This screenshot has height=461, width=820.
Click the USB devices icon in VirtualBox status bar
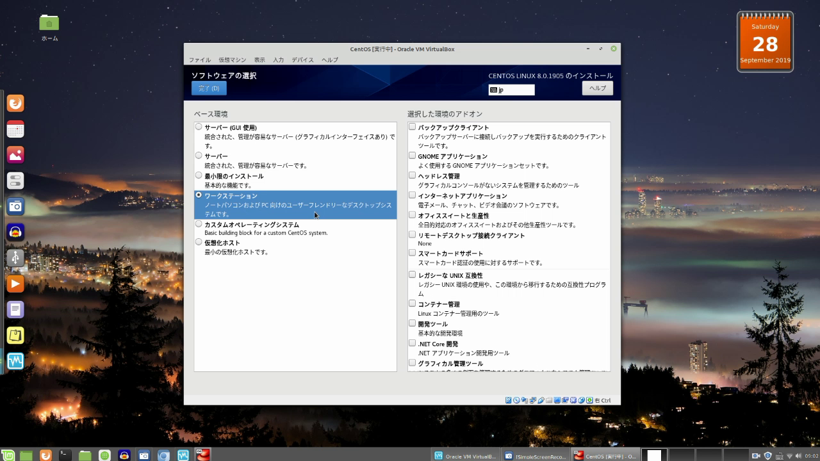click(541, 400)
